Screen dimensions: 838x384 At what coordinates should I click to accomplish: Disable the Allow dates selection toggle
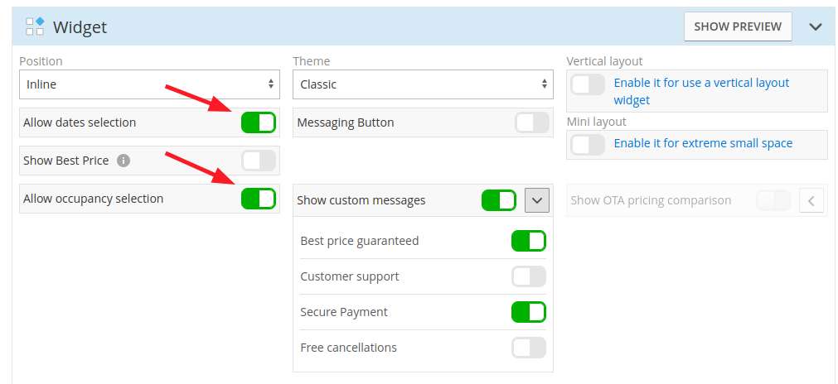click(x=259, y=122)
